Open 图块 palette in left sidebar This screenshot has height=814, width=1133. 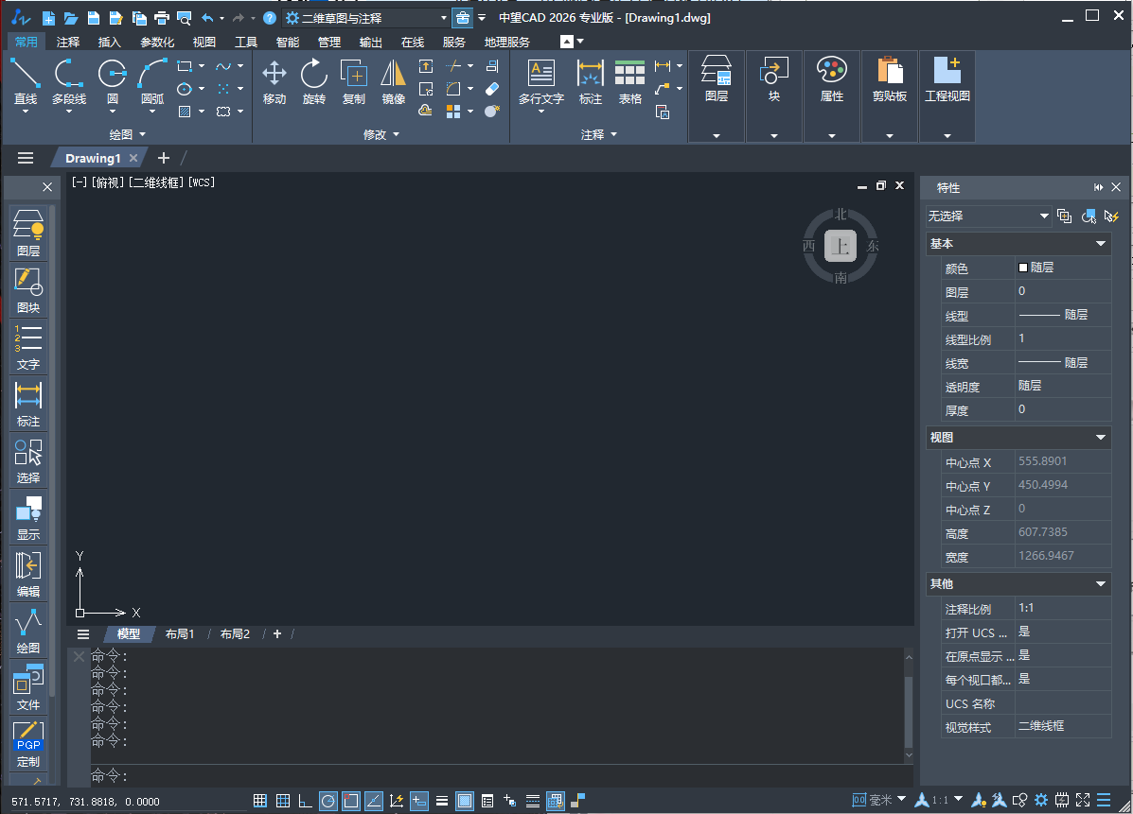click(28, 288)
